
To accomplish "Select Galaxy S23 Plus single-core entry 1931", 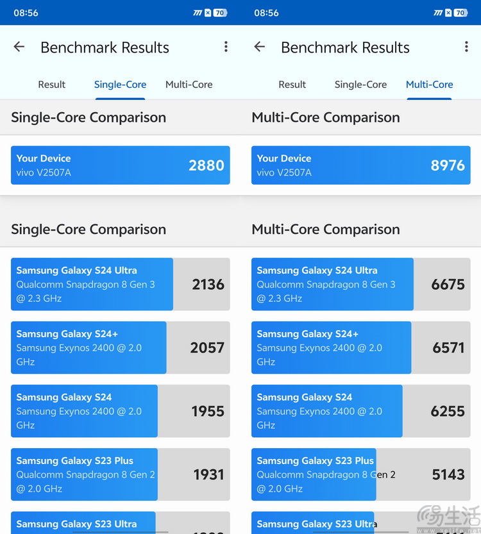I will (x=121, y=474).
